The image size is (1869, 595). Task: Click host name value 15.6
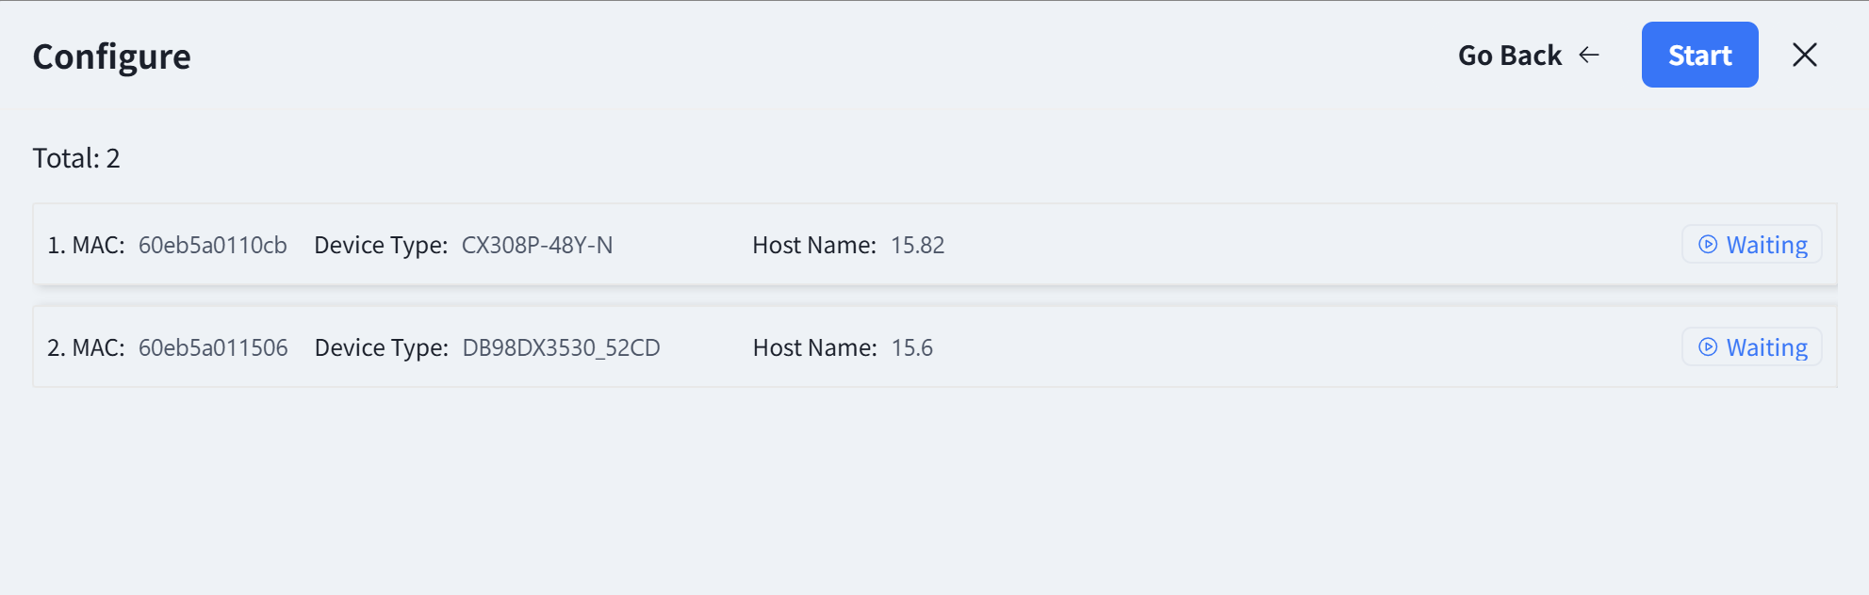tap(912, 347)
